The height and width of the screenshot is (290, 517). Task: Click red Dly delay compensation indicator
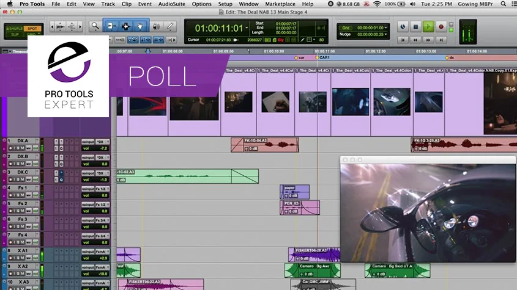[x=281, y=40]
